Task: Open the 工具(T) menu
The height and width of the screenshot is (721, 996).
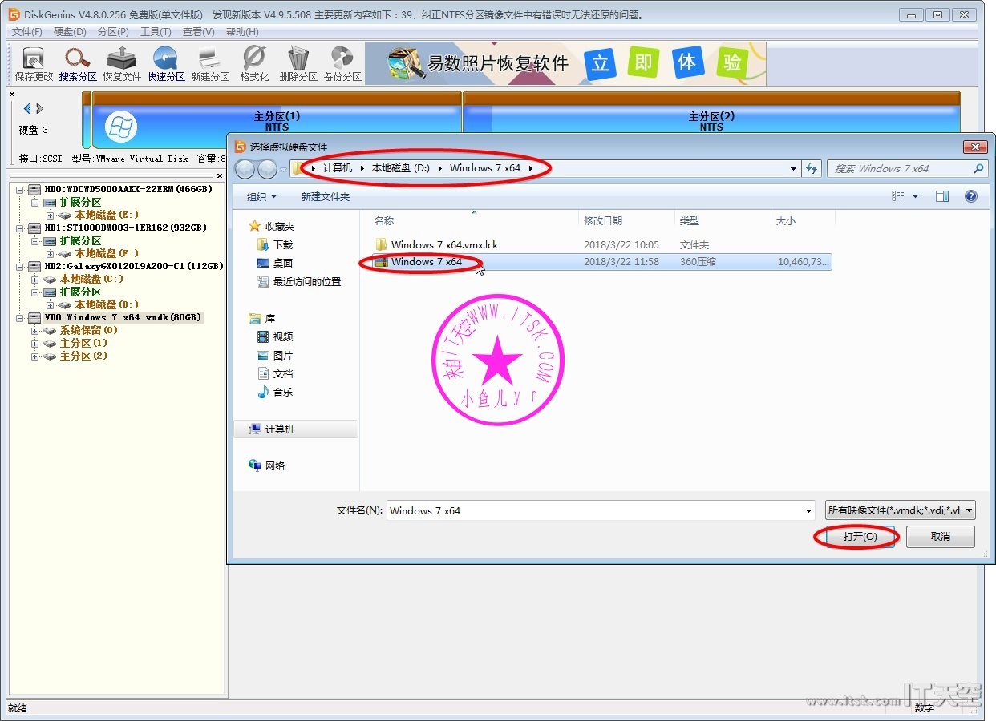Action: pos(156,32)
